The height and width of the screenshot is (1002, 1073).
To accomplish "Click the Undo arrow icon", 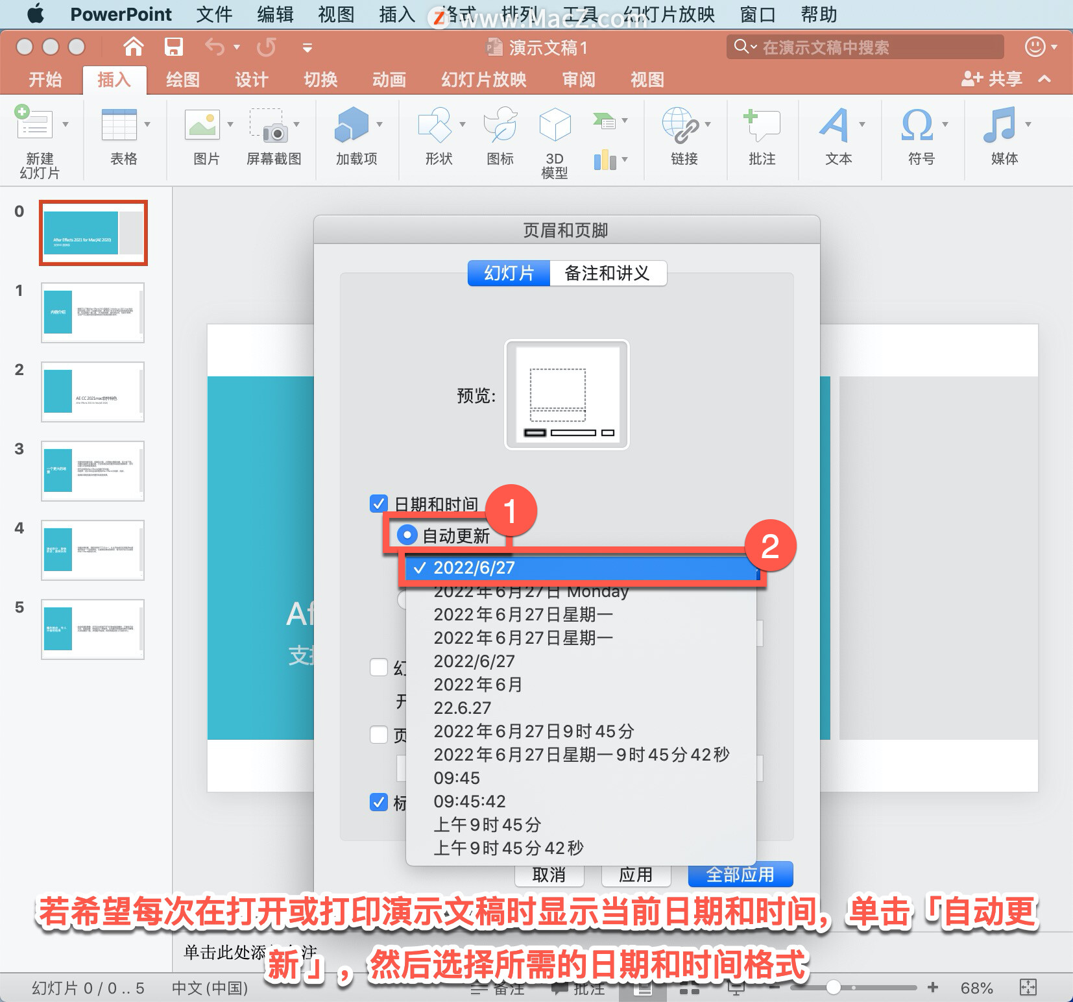I will click(214, 47).
